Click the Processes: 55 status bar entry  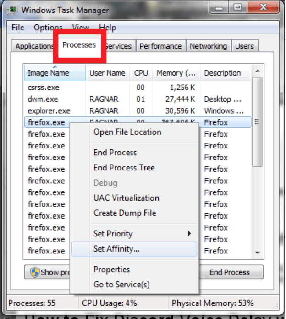[32, 303]
